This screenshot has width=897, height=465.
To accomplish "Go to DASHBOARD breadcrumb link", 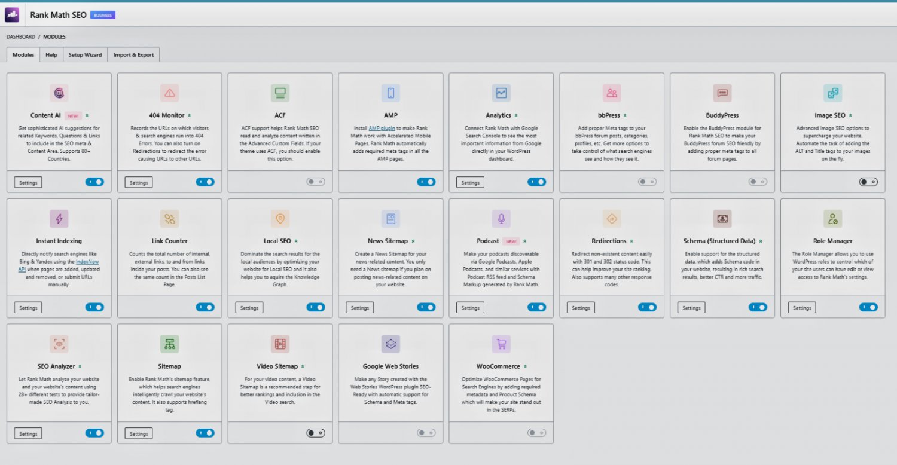I will [21, 37].
